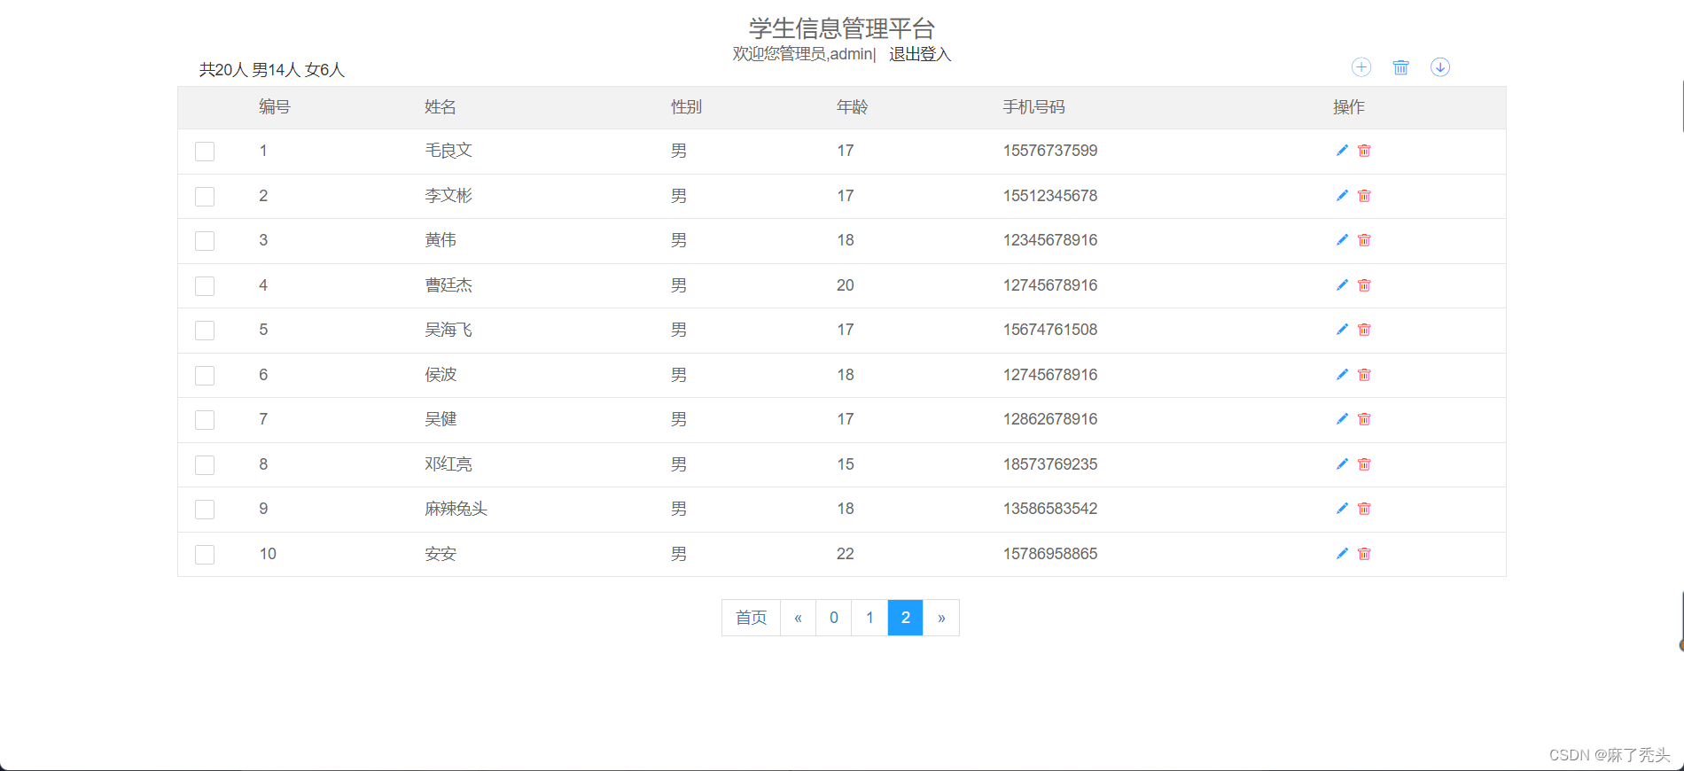Delete the row for 黄伟
This screenshot has height=771, width=1684.
pos(1365,240)
